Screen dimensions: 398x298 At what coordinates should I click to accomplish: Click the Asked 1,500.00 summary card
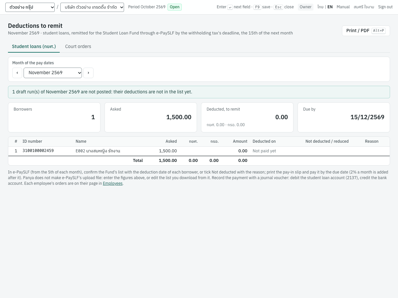coord(151,117)
